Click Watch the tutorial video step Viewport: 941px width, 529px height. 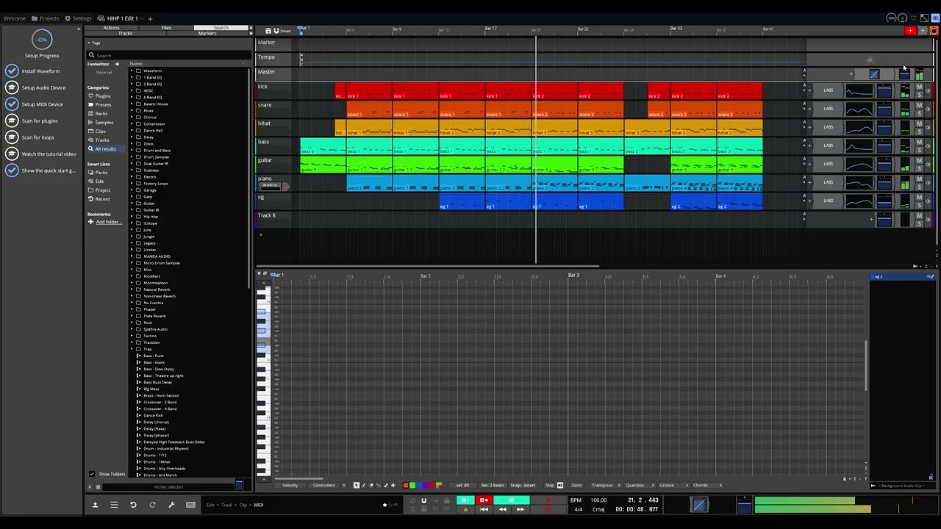(49, 154)
